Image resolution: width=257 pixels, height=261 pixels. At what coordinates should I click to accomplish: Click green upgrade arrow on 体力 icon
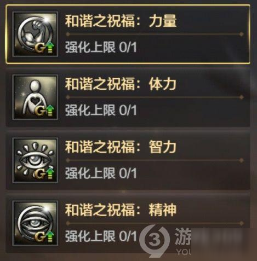[50, 111]
